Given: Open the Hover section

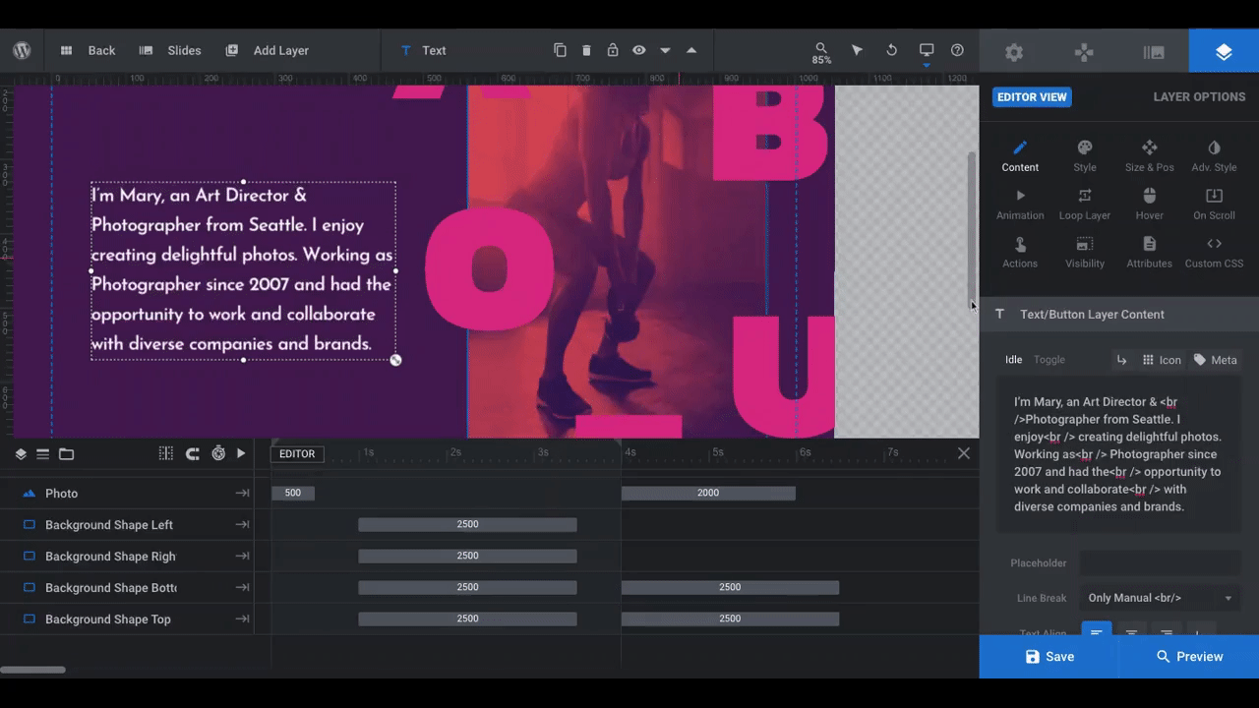Looking at the screenshot, I should pos(1150,205).
